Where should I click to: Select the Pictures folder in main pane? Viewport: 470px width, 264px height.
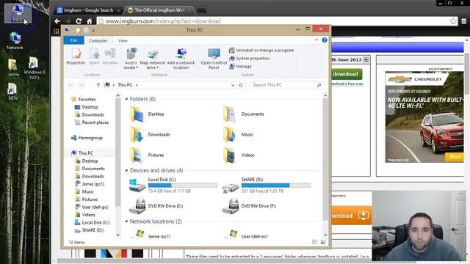[147, 155]
